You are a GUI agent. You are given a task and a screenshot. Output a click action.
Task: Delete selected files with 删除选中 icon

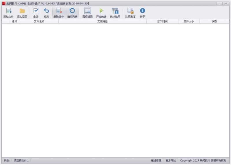[x=59, y=11]
